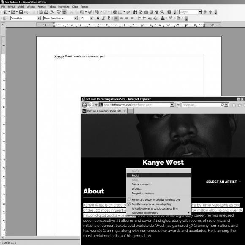Expand the Times New Roman font dropdown

[76, 18]
